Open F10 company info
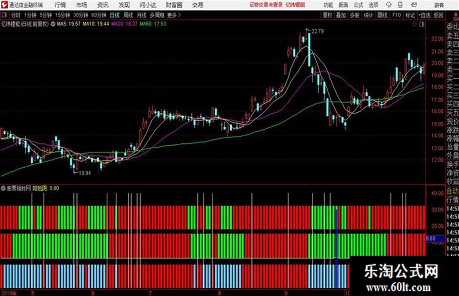 397,15
